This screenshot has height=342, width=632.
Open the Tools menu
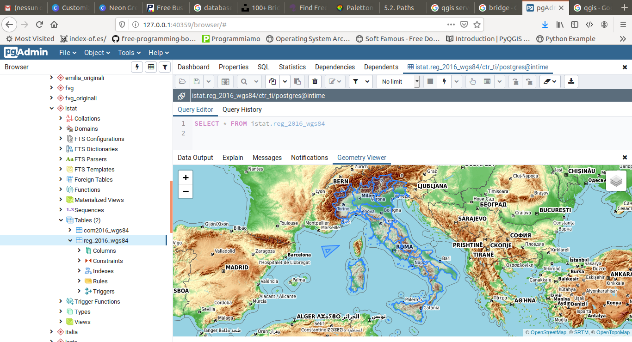[129, 53]
